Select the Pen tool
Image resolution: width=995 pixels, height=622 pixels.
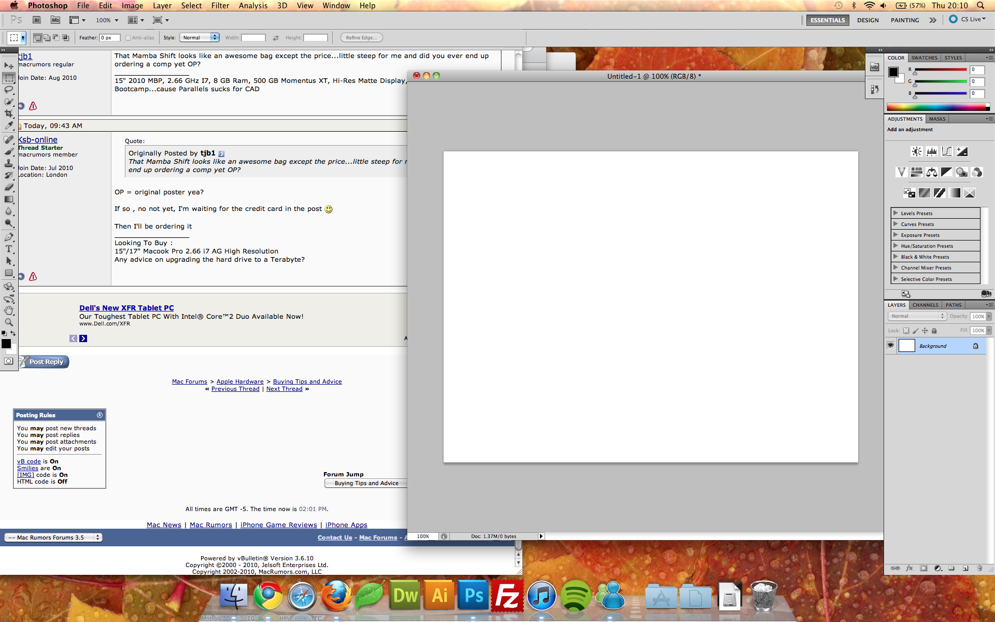pos(9,237)
